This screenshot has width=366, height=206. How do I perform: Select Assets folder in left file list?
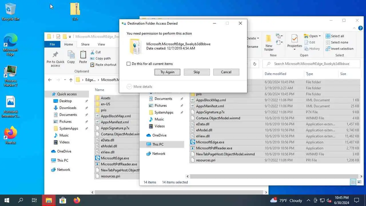[x=106, y=98]
